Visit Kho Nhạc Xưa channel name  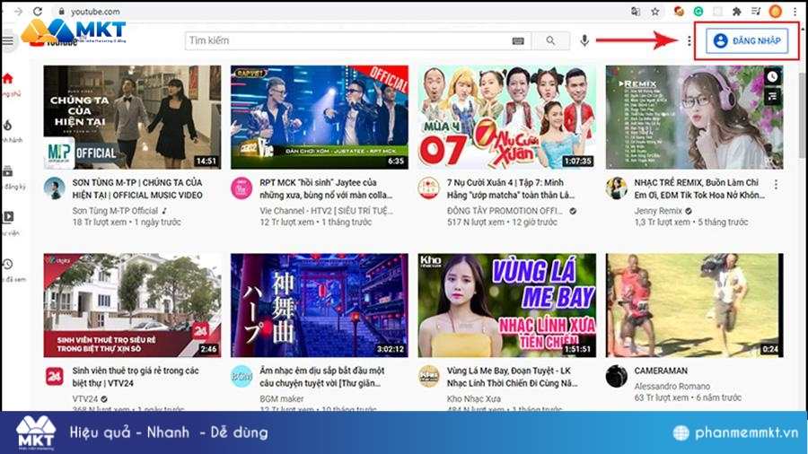473,399
